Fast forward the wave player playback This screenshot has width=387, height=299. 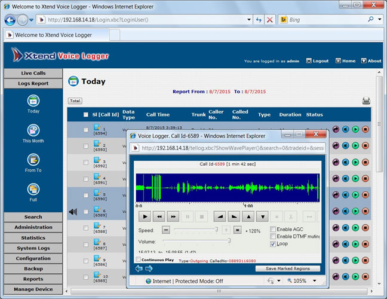pos(174,216)
